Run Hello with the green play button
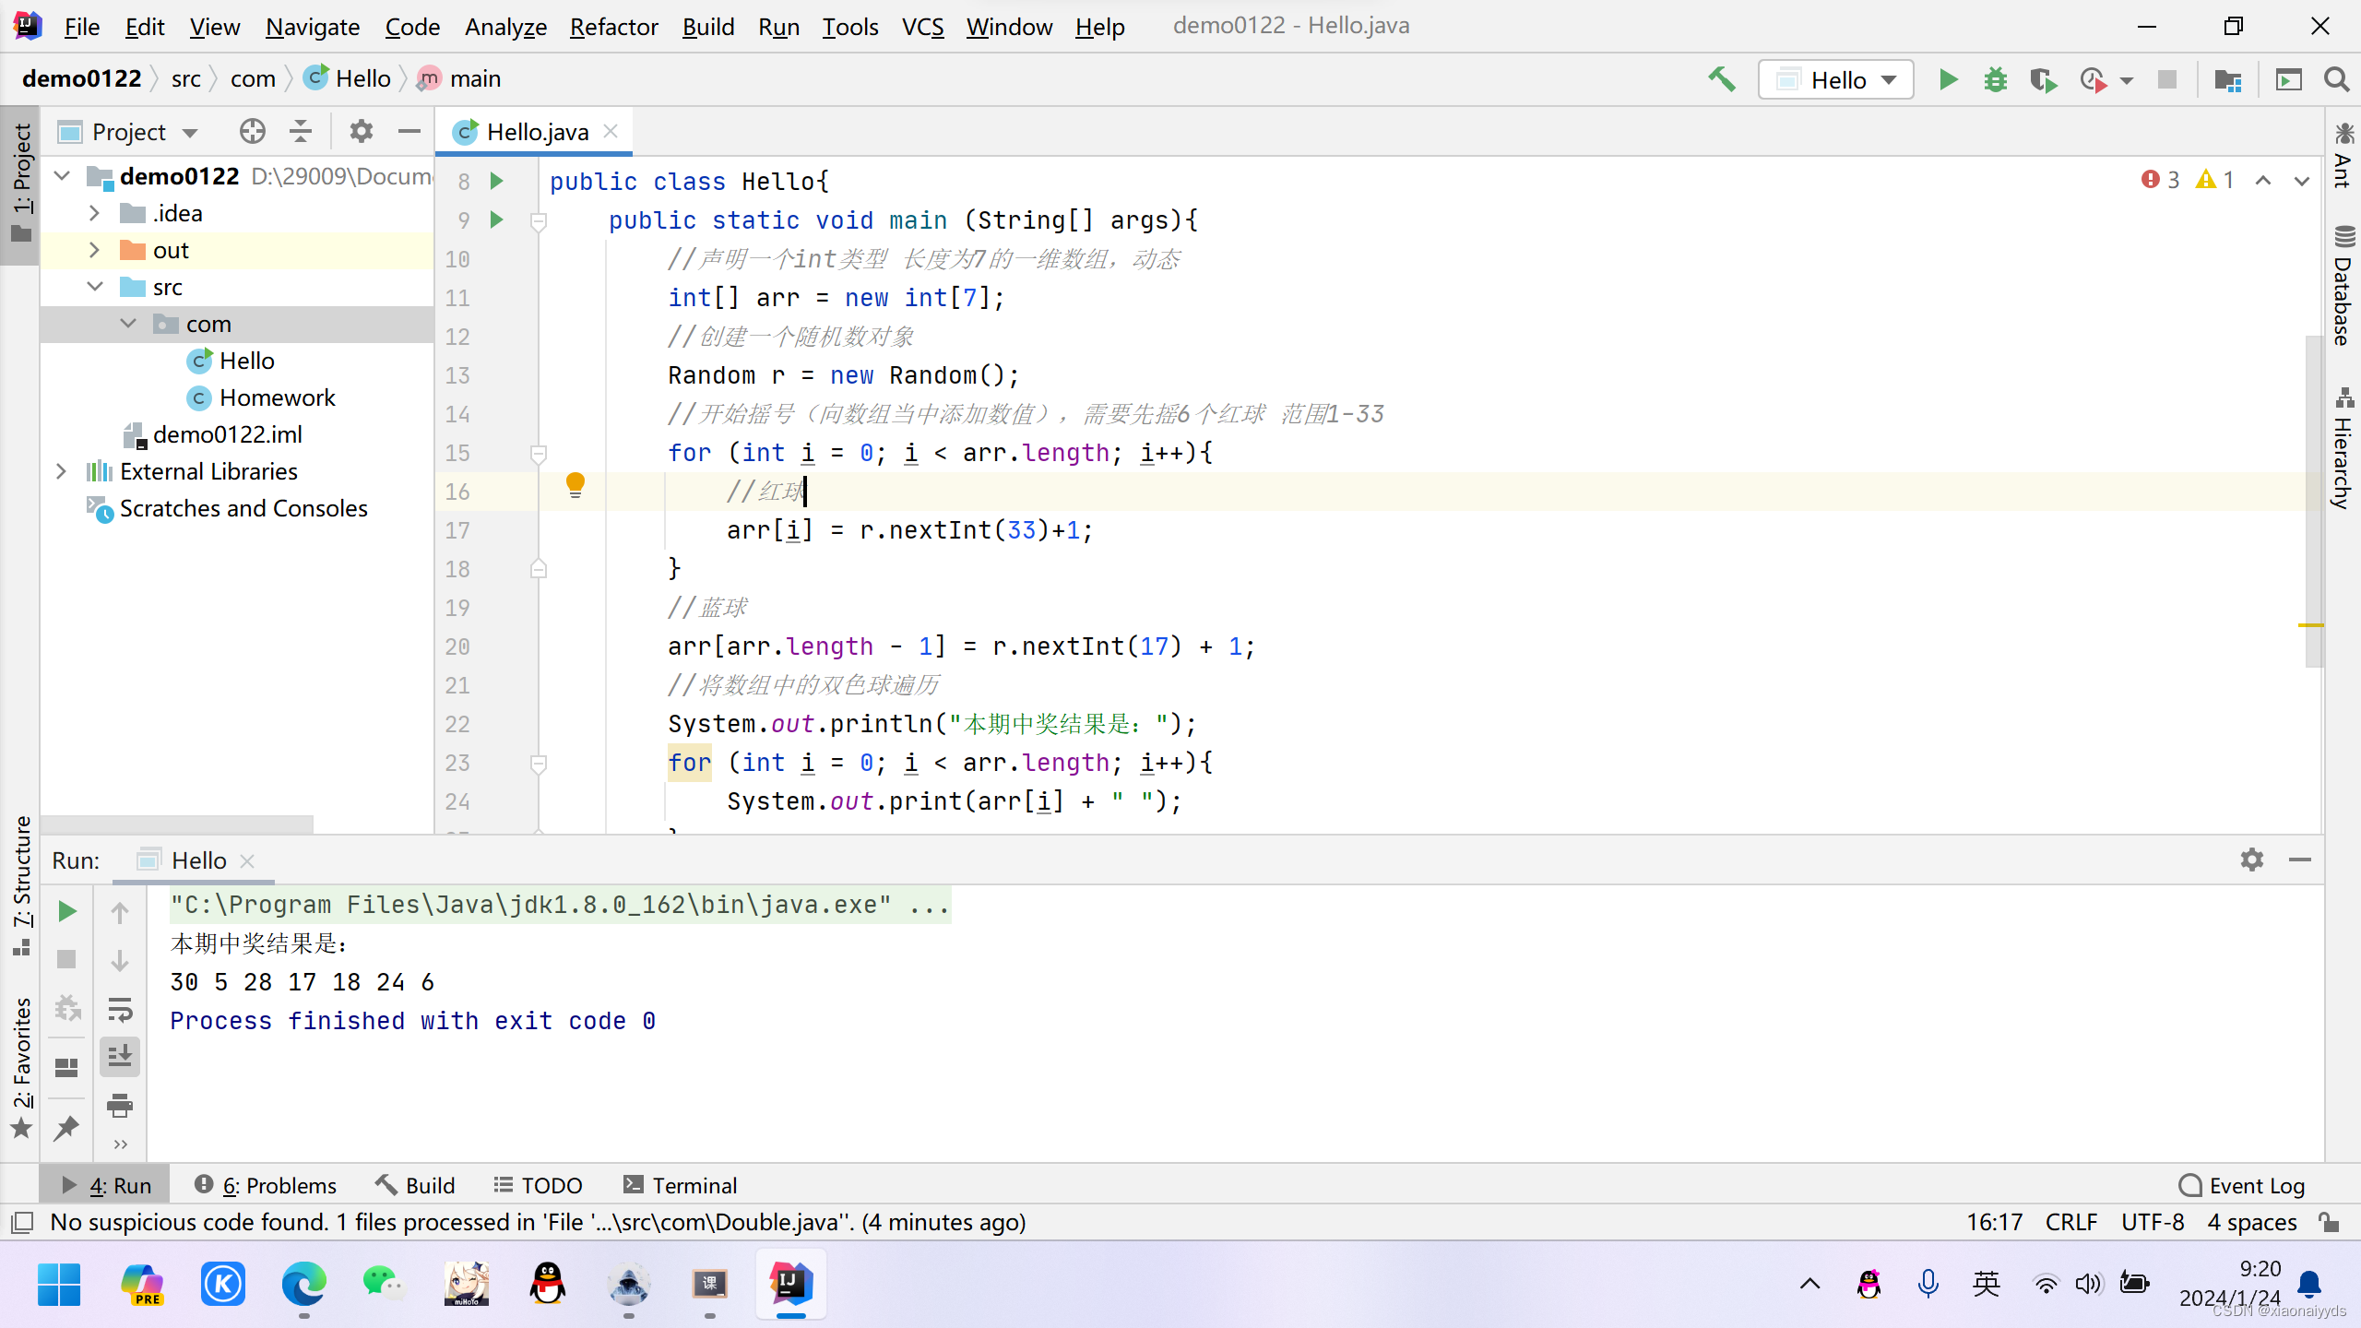This screenshot has width=2361, height=1328. pyautogui.click(x=1948, y=80)
